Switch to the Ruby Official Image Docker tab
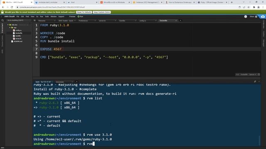 [x=212, y=2]
